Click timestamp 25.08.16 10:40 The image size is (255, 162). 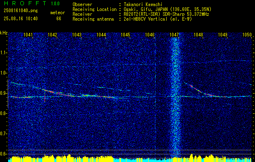21,19
